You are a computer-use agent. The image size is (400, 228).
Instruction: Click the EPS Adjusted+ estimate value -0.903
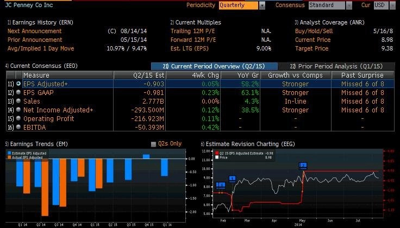(154, 84)
